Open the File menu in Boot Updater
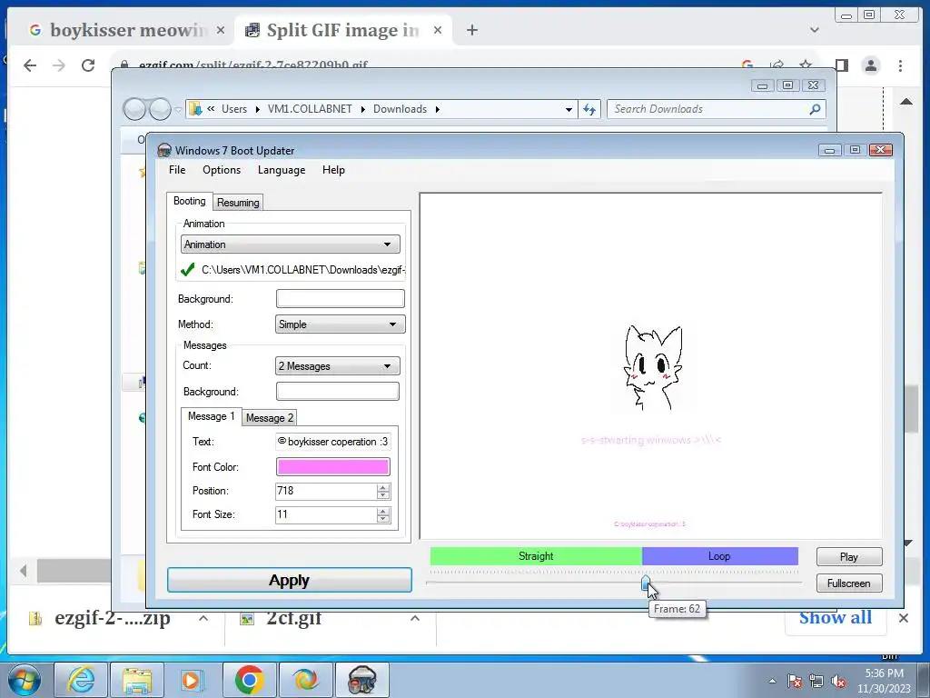Viewport: 930px width, 698px height. click(x=177, y=170)
